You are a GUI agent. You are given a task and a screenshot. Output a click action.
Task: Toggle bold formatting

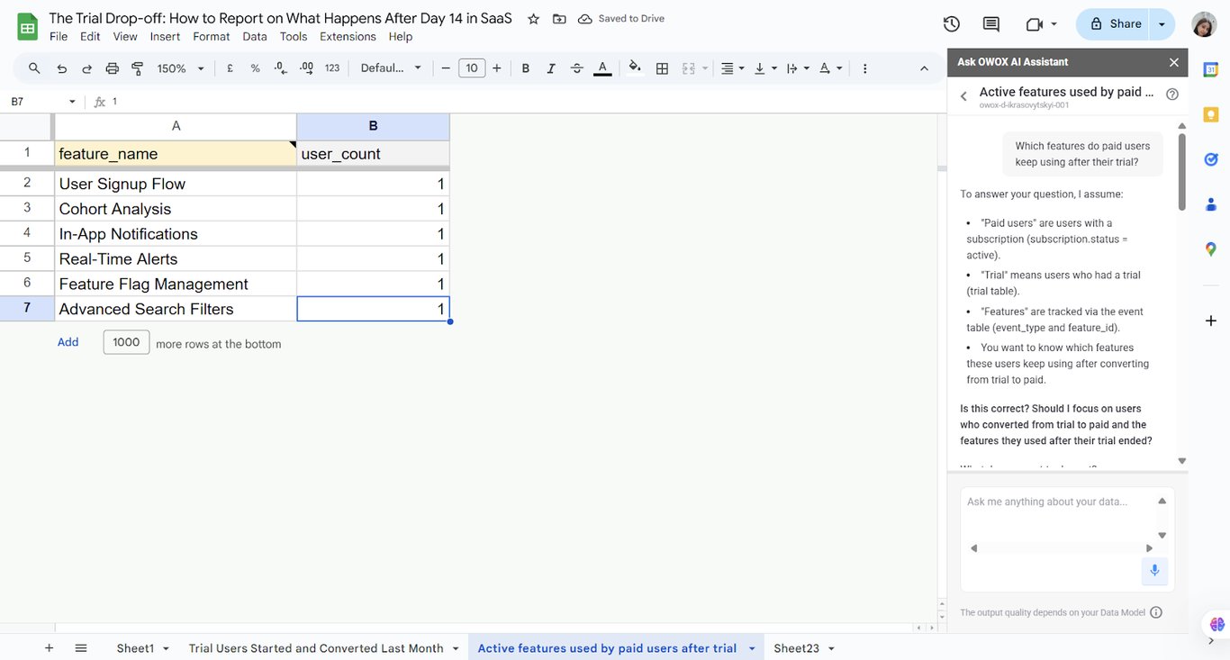pos(526,68)
